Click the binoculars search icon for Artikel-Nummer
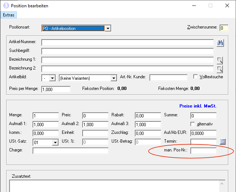The width and height of the screenshot is (236, 192). pos(220,43)
